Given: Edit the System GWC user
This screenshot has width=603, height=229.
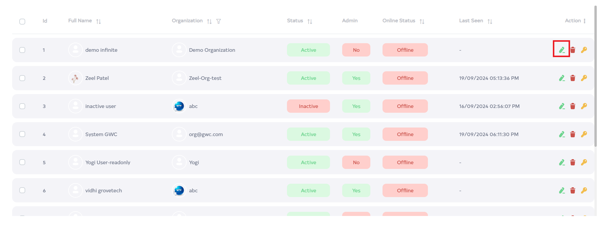Looking at the screenshot, I should [561, 134].
